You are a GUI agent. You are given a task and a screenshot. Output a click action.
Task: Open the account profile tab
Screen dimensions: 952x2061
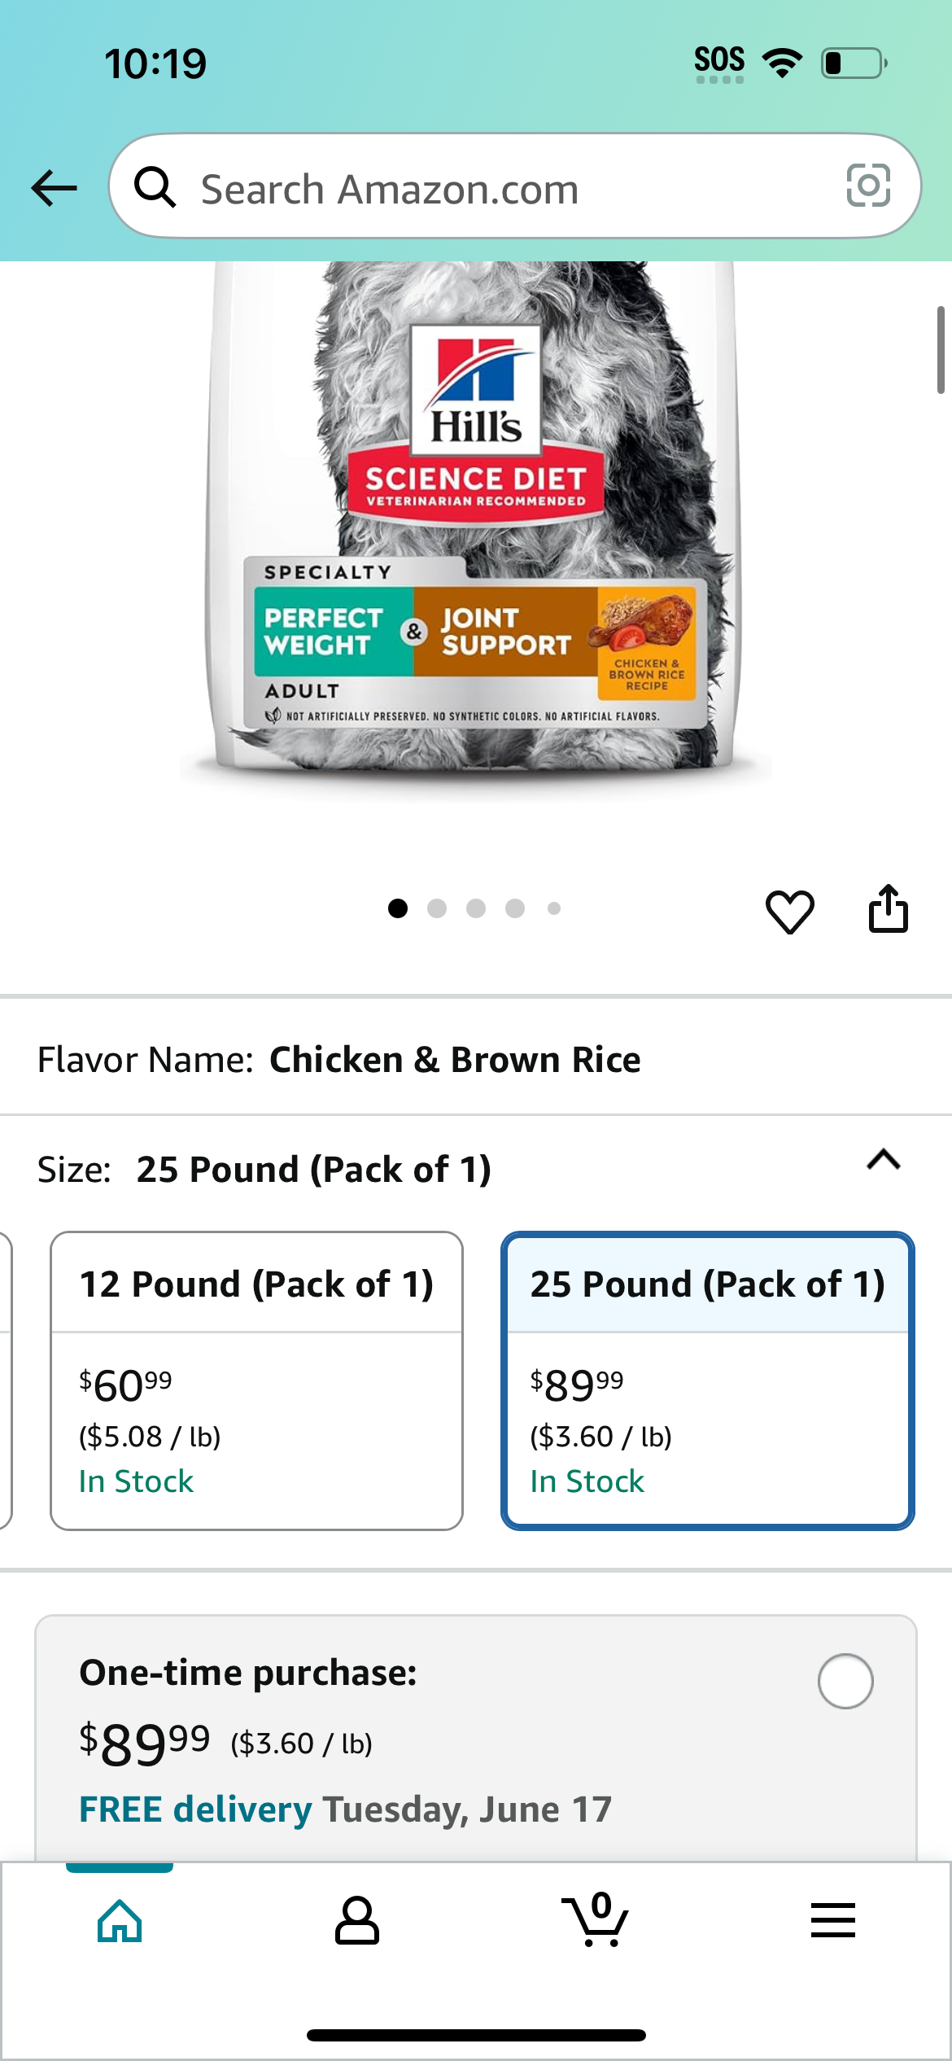[357, 1921]
